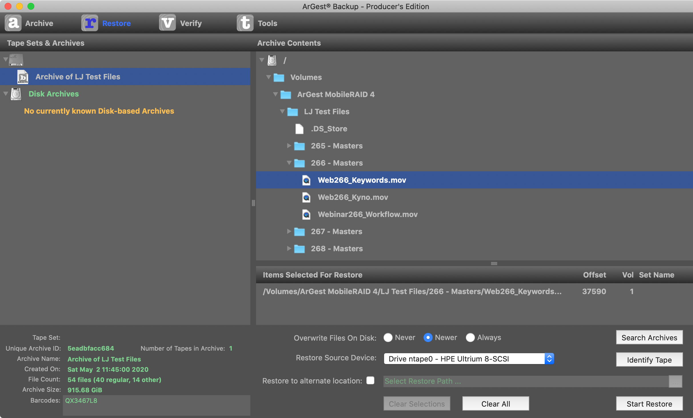Click the Offset column header
Viewport: 693px width, 418px height.
[x=594, y=275]
